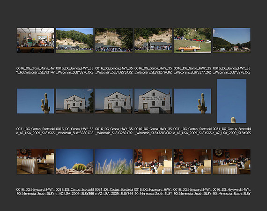Pick tobacco pool building thumbnail SL8Y3282
The height and width of the screenshot is (211, 267).
pyautogui.click(x=114, y=101)
